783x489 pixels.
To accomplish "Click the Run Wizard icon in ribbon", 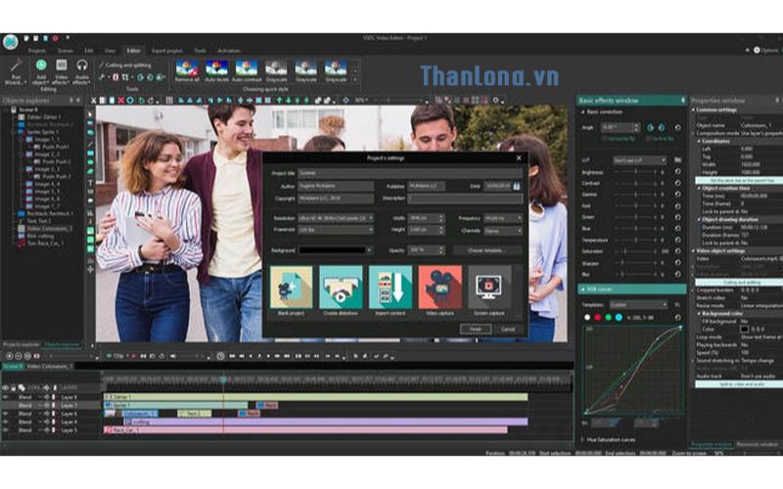I will (17, 67).
